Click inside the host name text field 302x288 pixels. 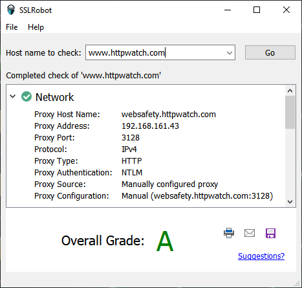[155, 52]
